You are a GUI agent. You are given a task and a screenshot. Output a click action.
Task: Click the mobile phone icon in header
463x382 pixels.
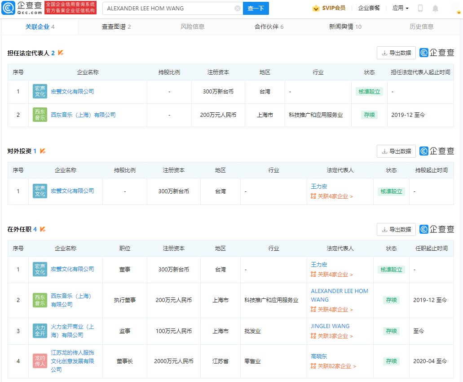pyautogui.click(x=420, y=8)
